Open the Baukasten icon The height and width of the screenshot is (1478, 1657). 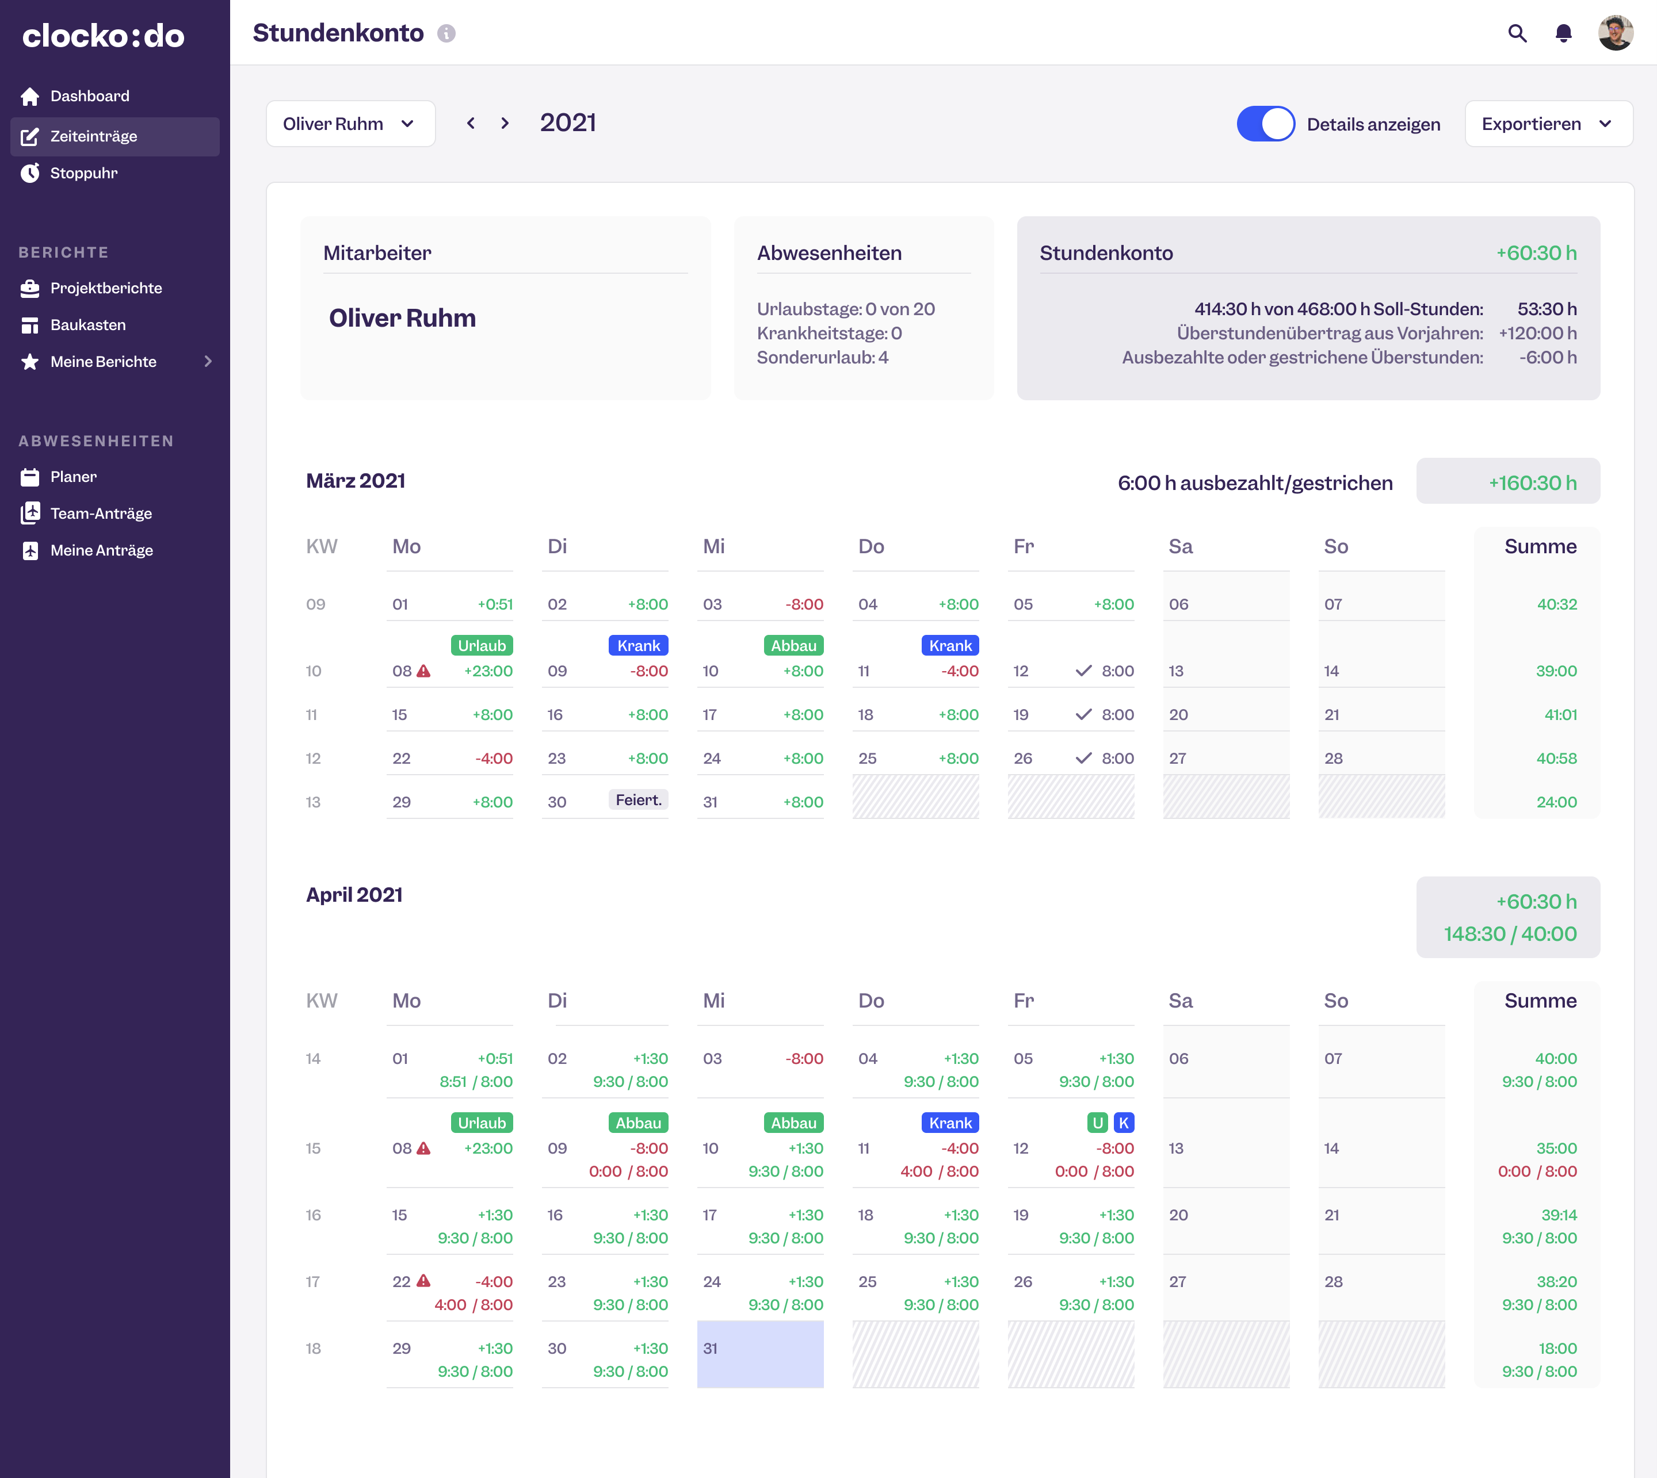31,324
